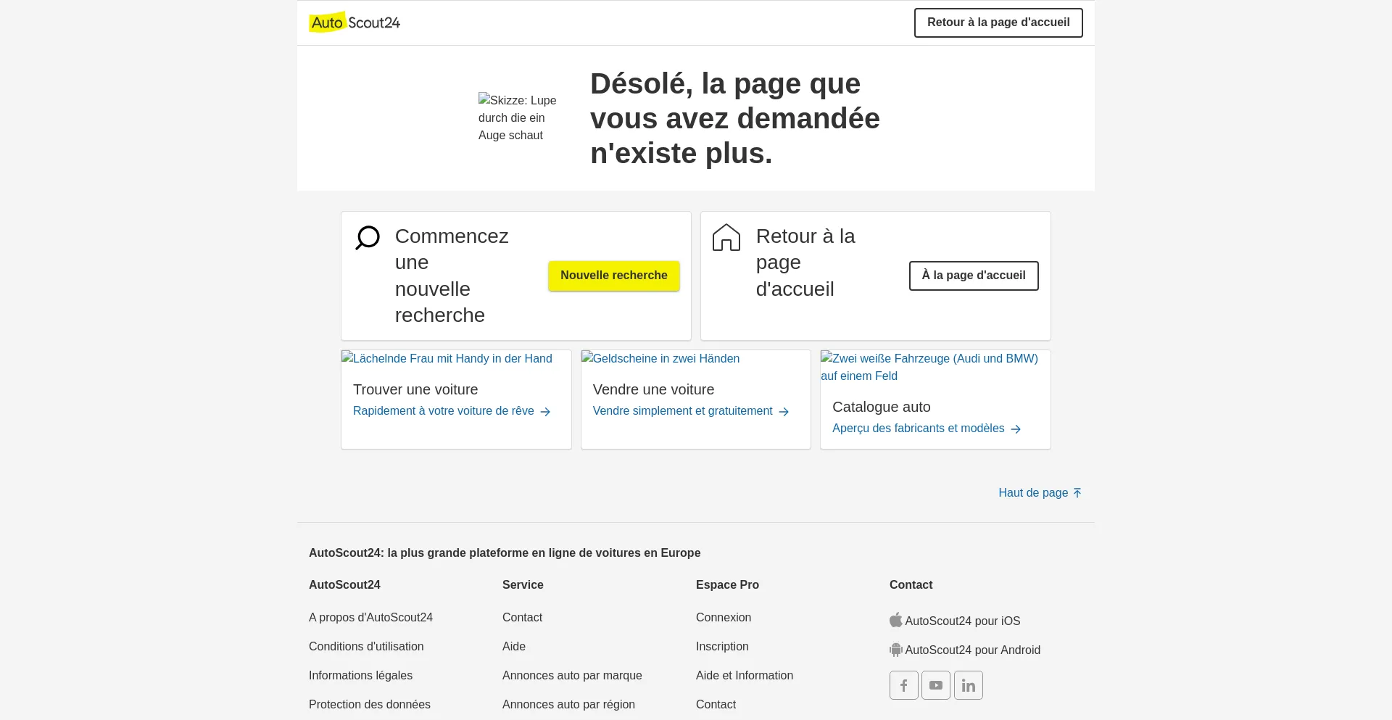Open the Facebook social icon
This screenshot has width=1392, height=720.
pyautogui.click(x=903, y=685)
